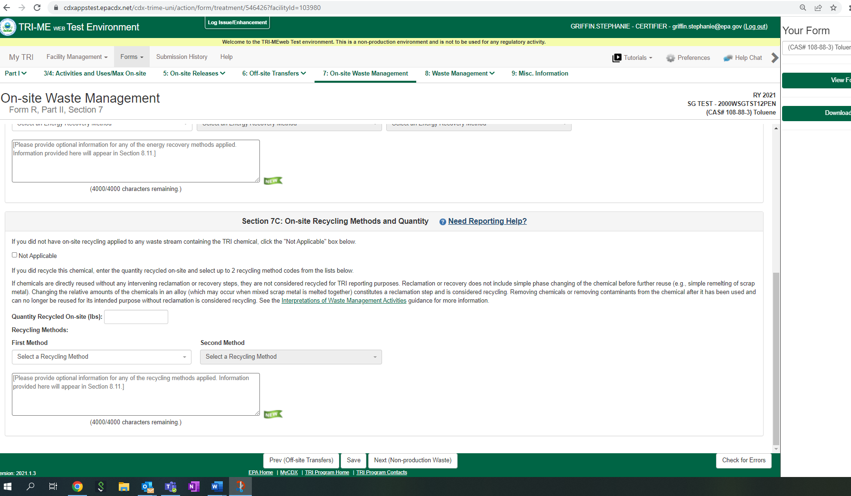851x496 pixels.
Task: Expand the Second Method recycling dropdown
Action: [291, 357]
